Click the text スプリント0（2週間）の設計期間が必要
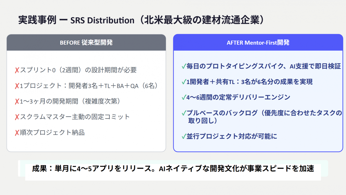Image resolution: width=346 pixels, height=195 pixels. tap(78, 70)
